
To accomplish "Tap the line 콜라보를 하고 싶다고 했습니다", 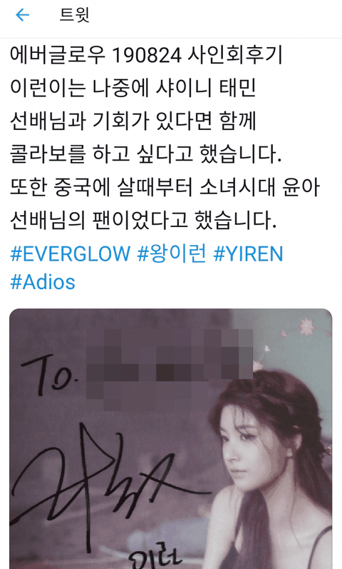I will point(145,154).
